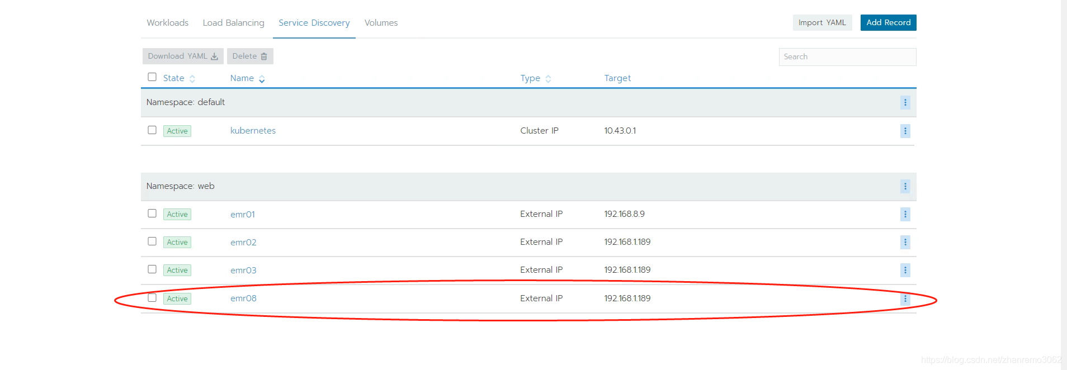Open action menu for emr08 row
The image size is (1067, 370).
point(905,299)
